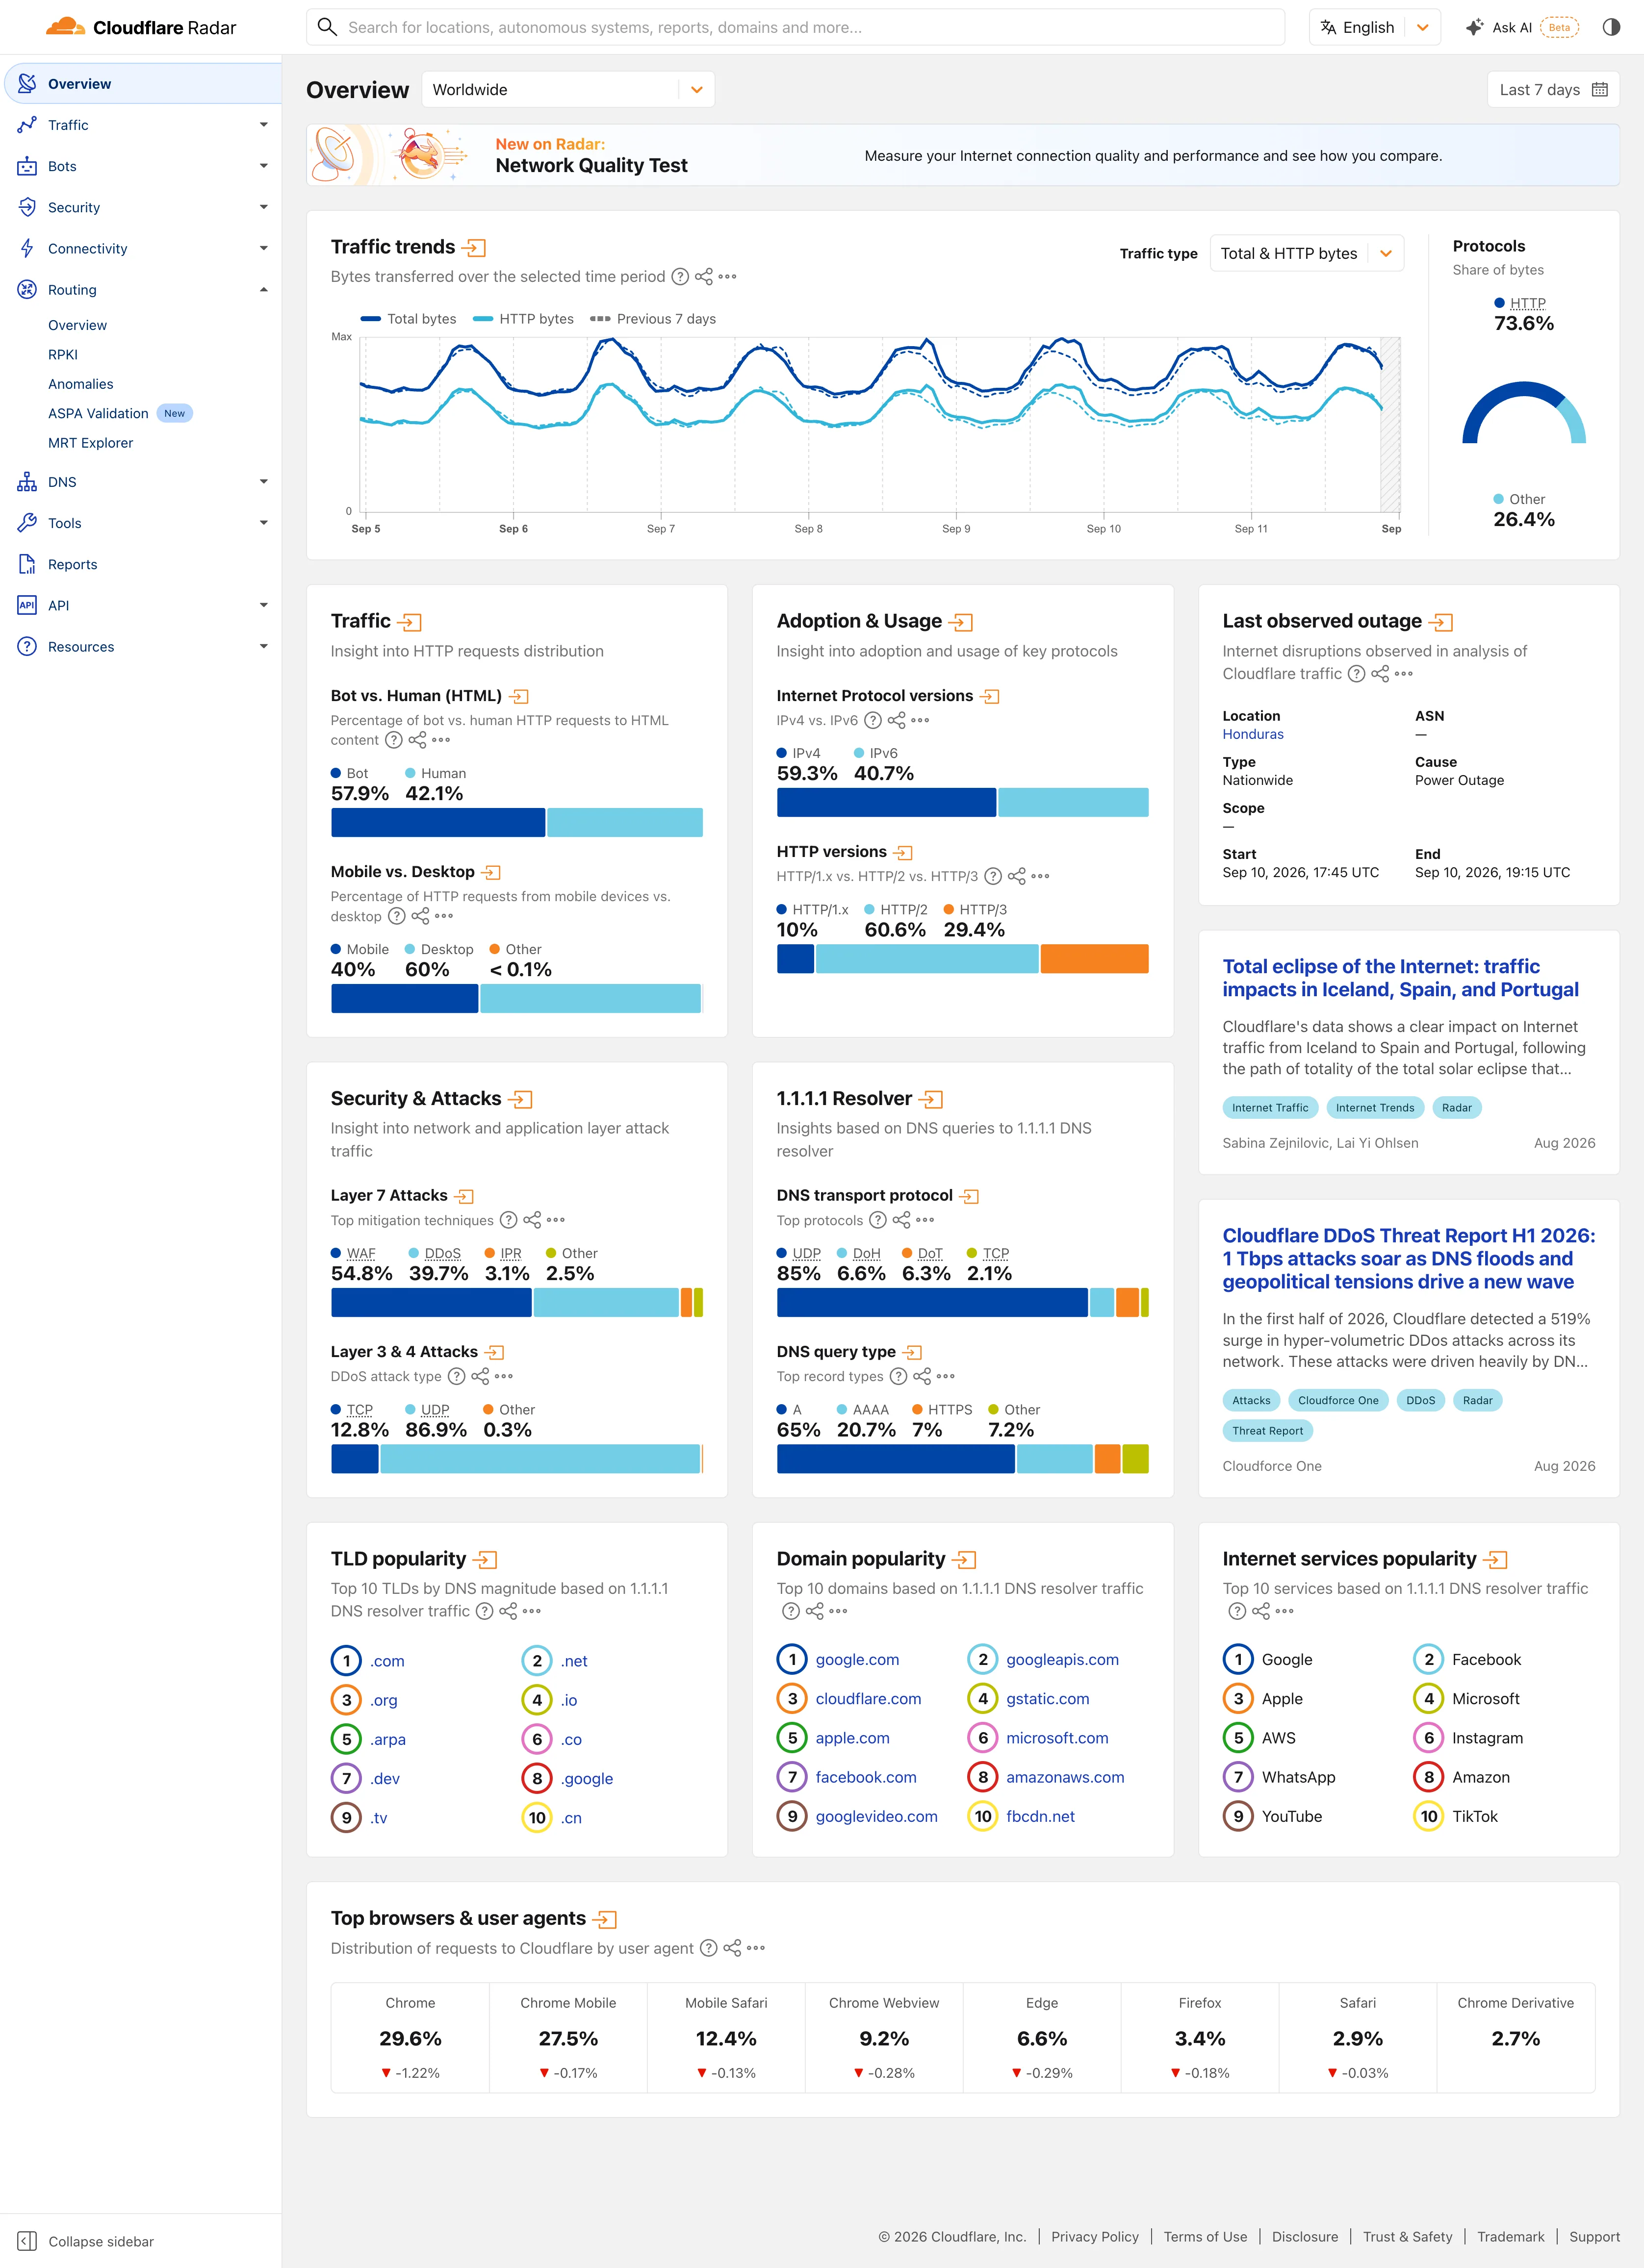The width and height of the screenshot is (1644, 2268).
Task: Click the Collapse sidebar icon
Action: (27, 2241)
